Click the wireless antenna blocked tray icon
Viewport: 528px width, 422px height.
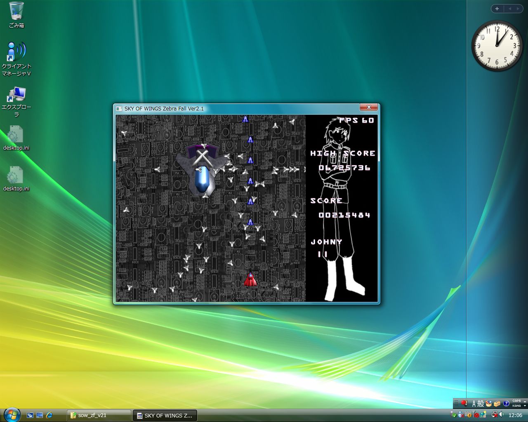[476, 415]
